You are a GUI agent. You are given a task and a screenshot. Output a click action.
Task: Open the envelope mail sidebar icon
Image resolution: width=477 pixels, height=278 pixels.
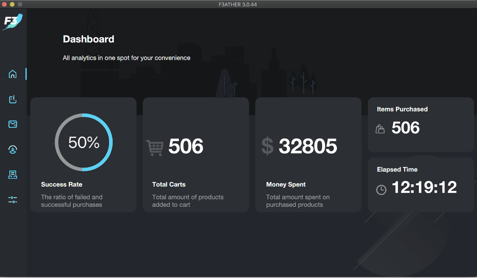tap(13, 124)
